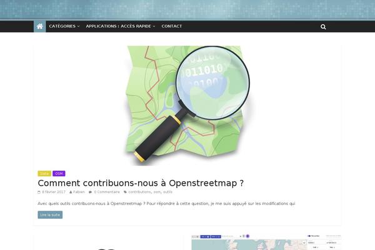The image size is (375, 250).
Task: Expand the Catégories menu
Action: point(64,26)
